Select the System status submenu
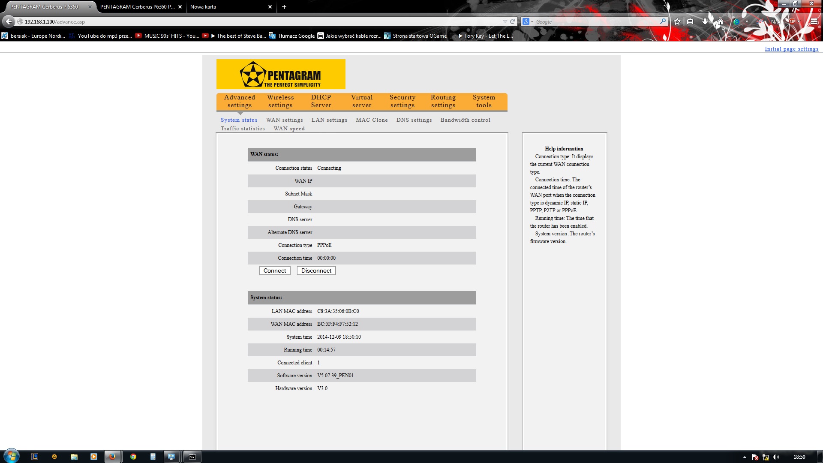This screenshot has width=823, height=463. tap(239, 120)
